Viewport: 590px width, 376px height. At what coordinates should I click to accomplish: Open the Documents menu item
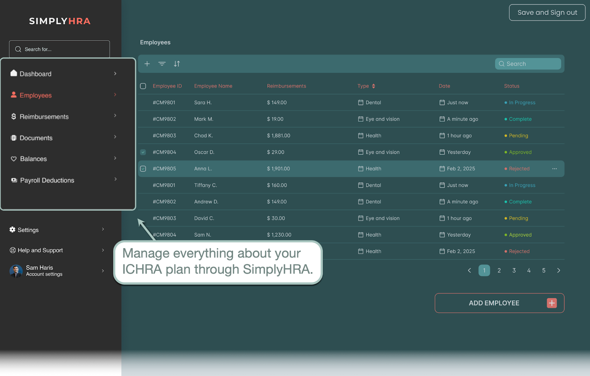[64, 138]
